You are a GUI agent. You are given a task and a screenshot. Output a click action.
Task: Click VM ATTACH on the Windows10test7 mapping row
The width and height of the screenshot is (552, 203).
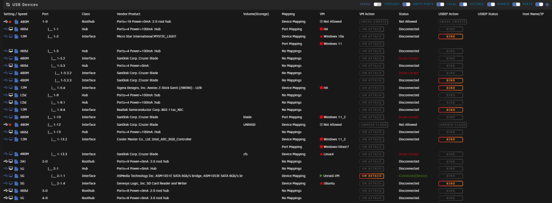pyautogui.click(x=371, y=147)
